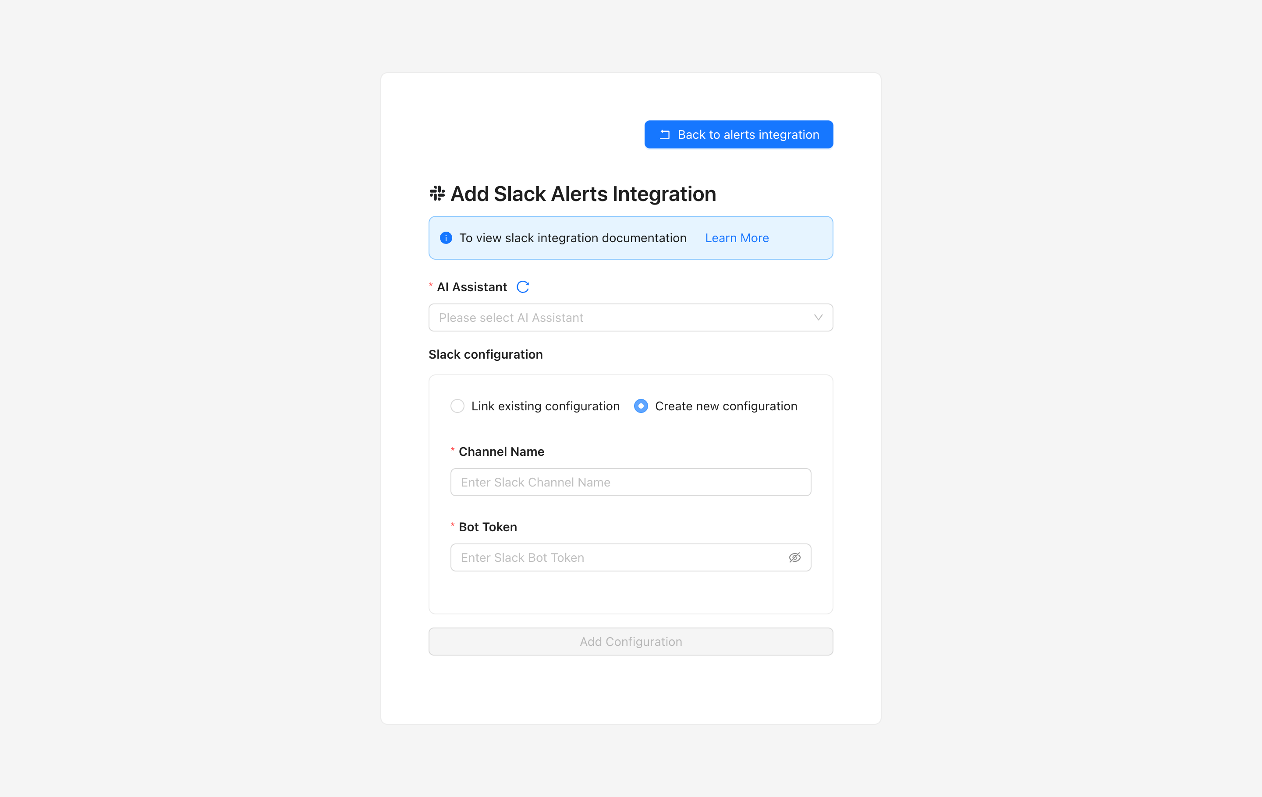Image resolution: width=1262 pixels, height=797 pixels.
Task: Toggle Bot Token visibility with the eye icon
Action: (794, 558)
